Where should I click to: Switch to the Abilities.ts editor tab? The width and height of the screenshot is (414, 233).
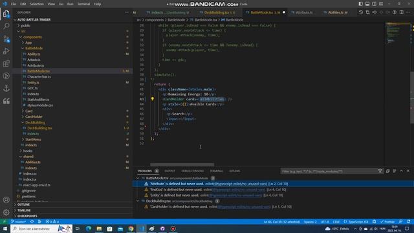point(337,12)
